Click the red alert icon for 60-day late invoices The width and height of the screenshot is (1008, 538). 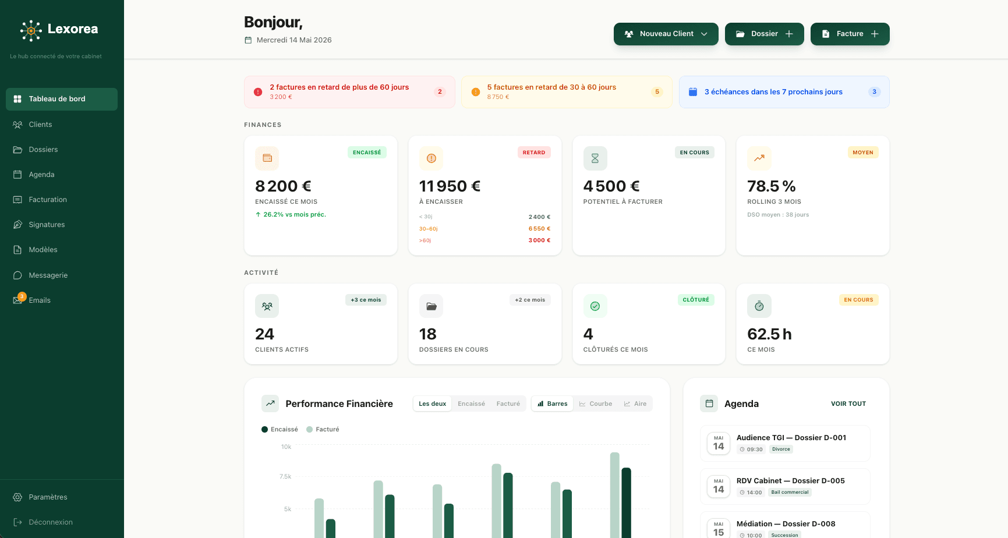(258, 92)
